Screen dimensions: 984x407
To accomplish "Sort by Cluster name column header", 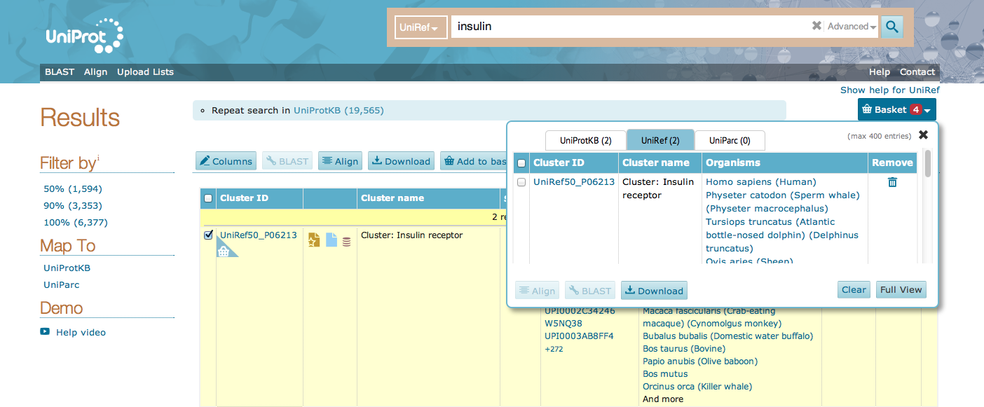I will (392, 198).
